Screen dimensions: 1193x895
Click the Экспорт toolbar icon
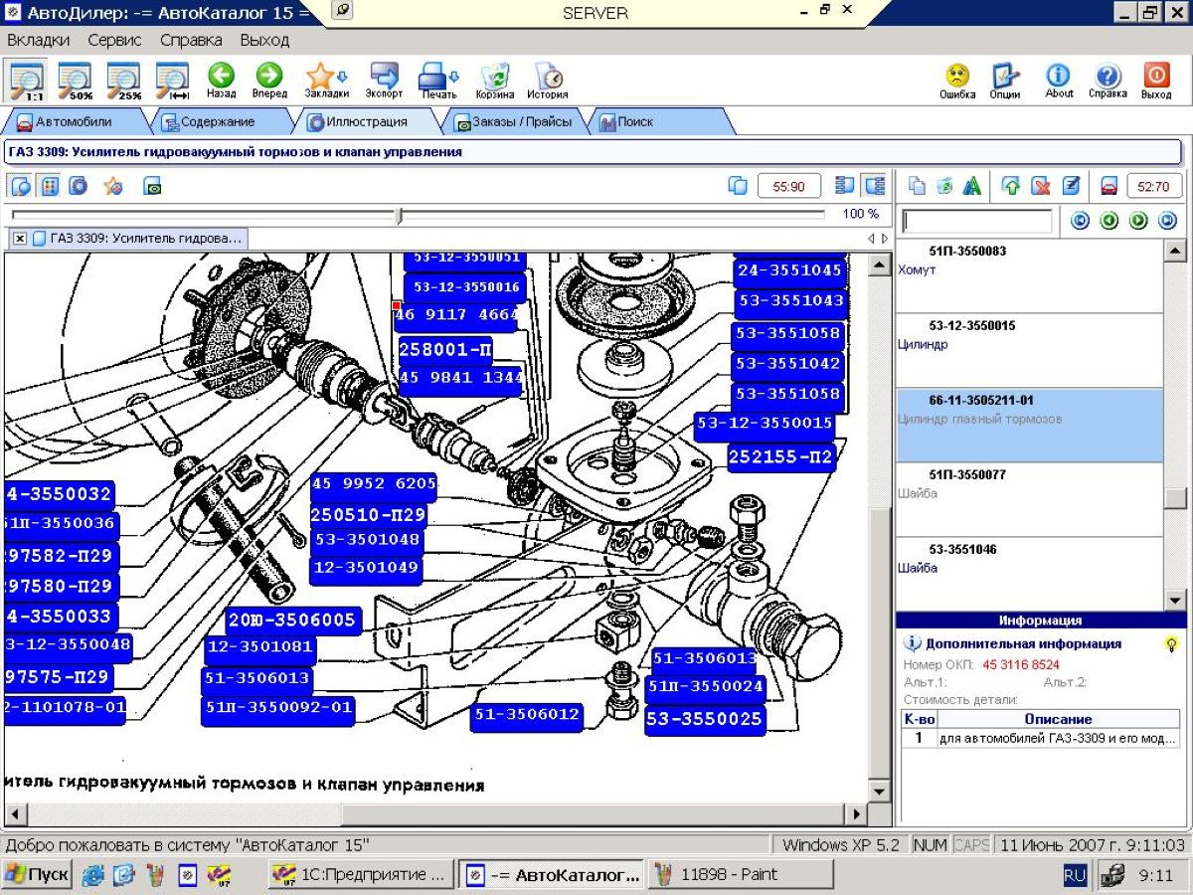coord(384,80)
